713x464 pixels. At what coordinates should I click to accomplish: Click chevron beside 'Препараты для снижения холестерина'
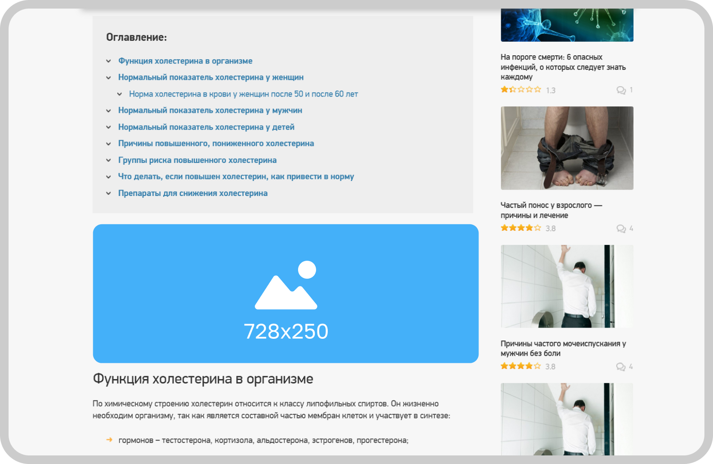109,193
